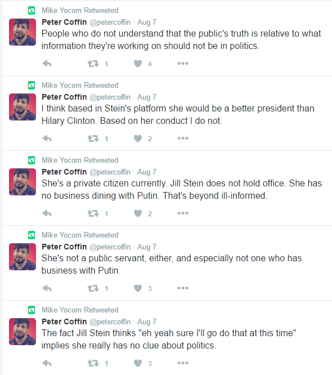332x375 pixels.
Task: Open Peter Coffin avatar on private citizen tweet
Action: pos(23,182)
